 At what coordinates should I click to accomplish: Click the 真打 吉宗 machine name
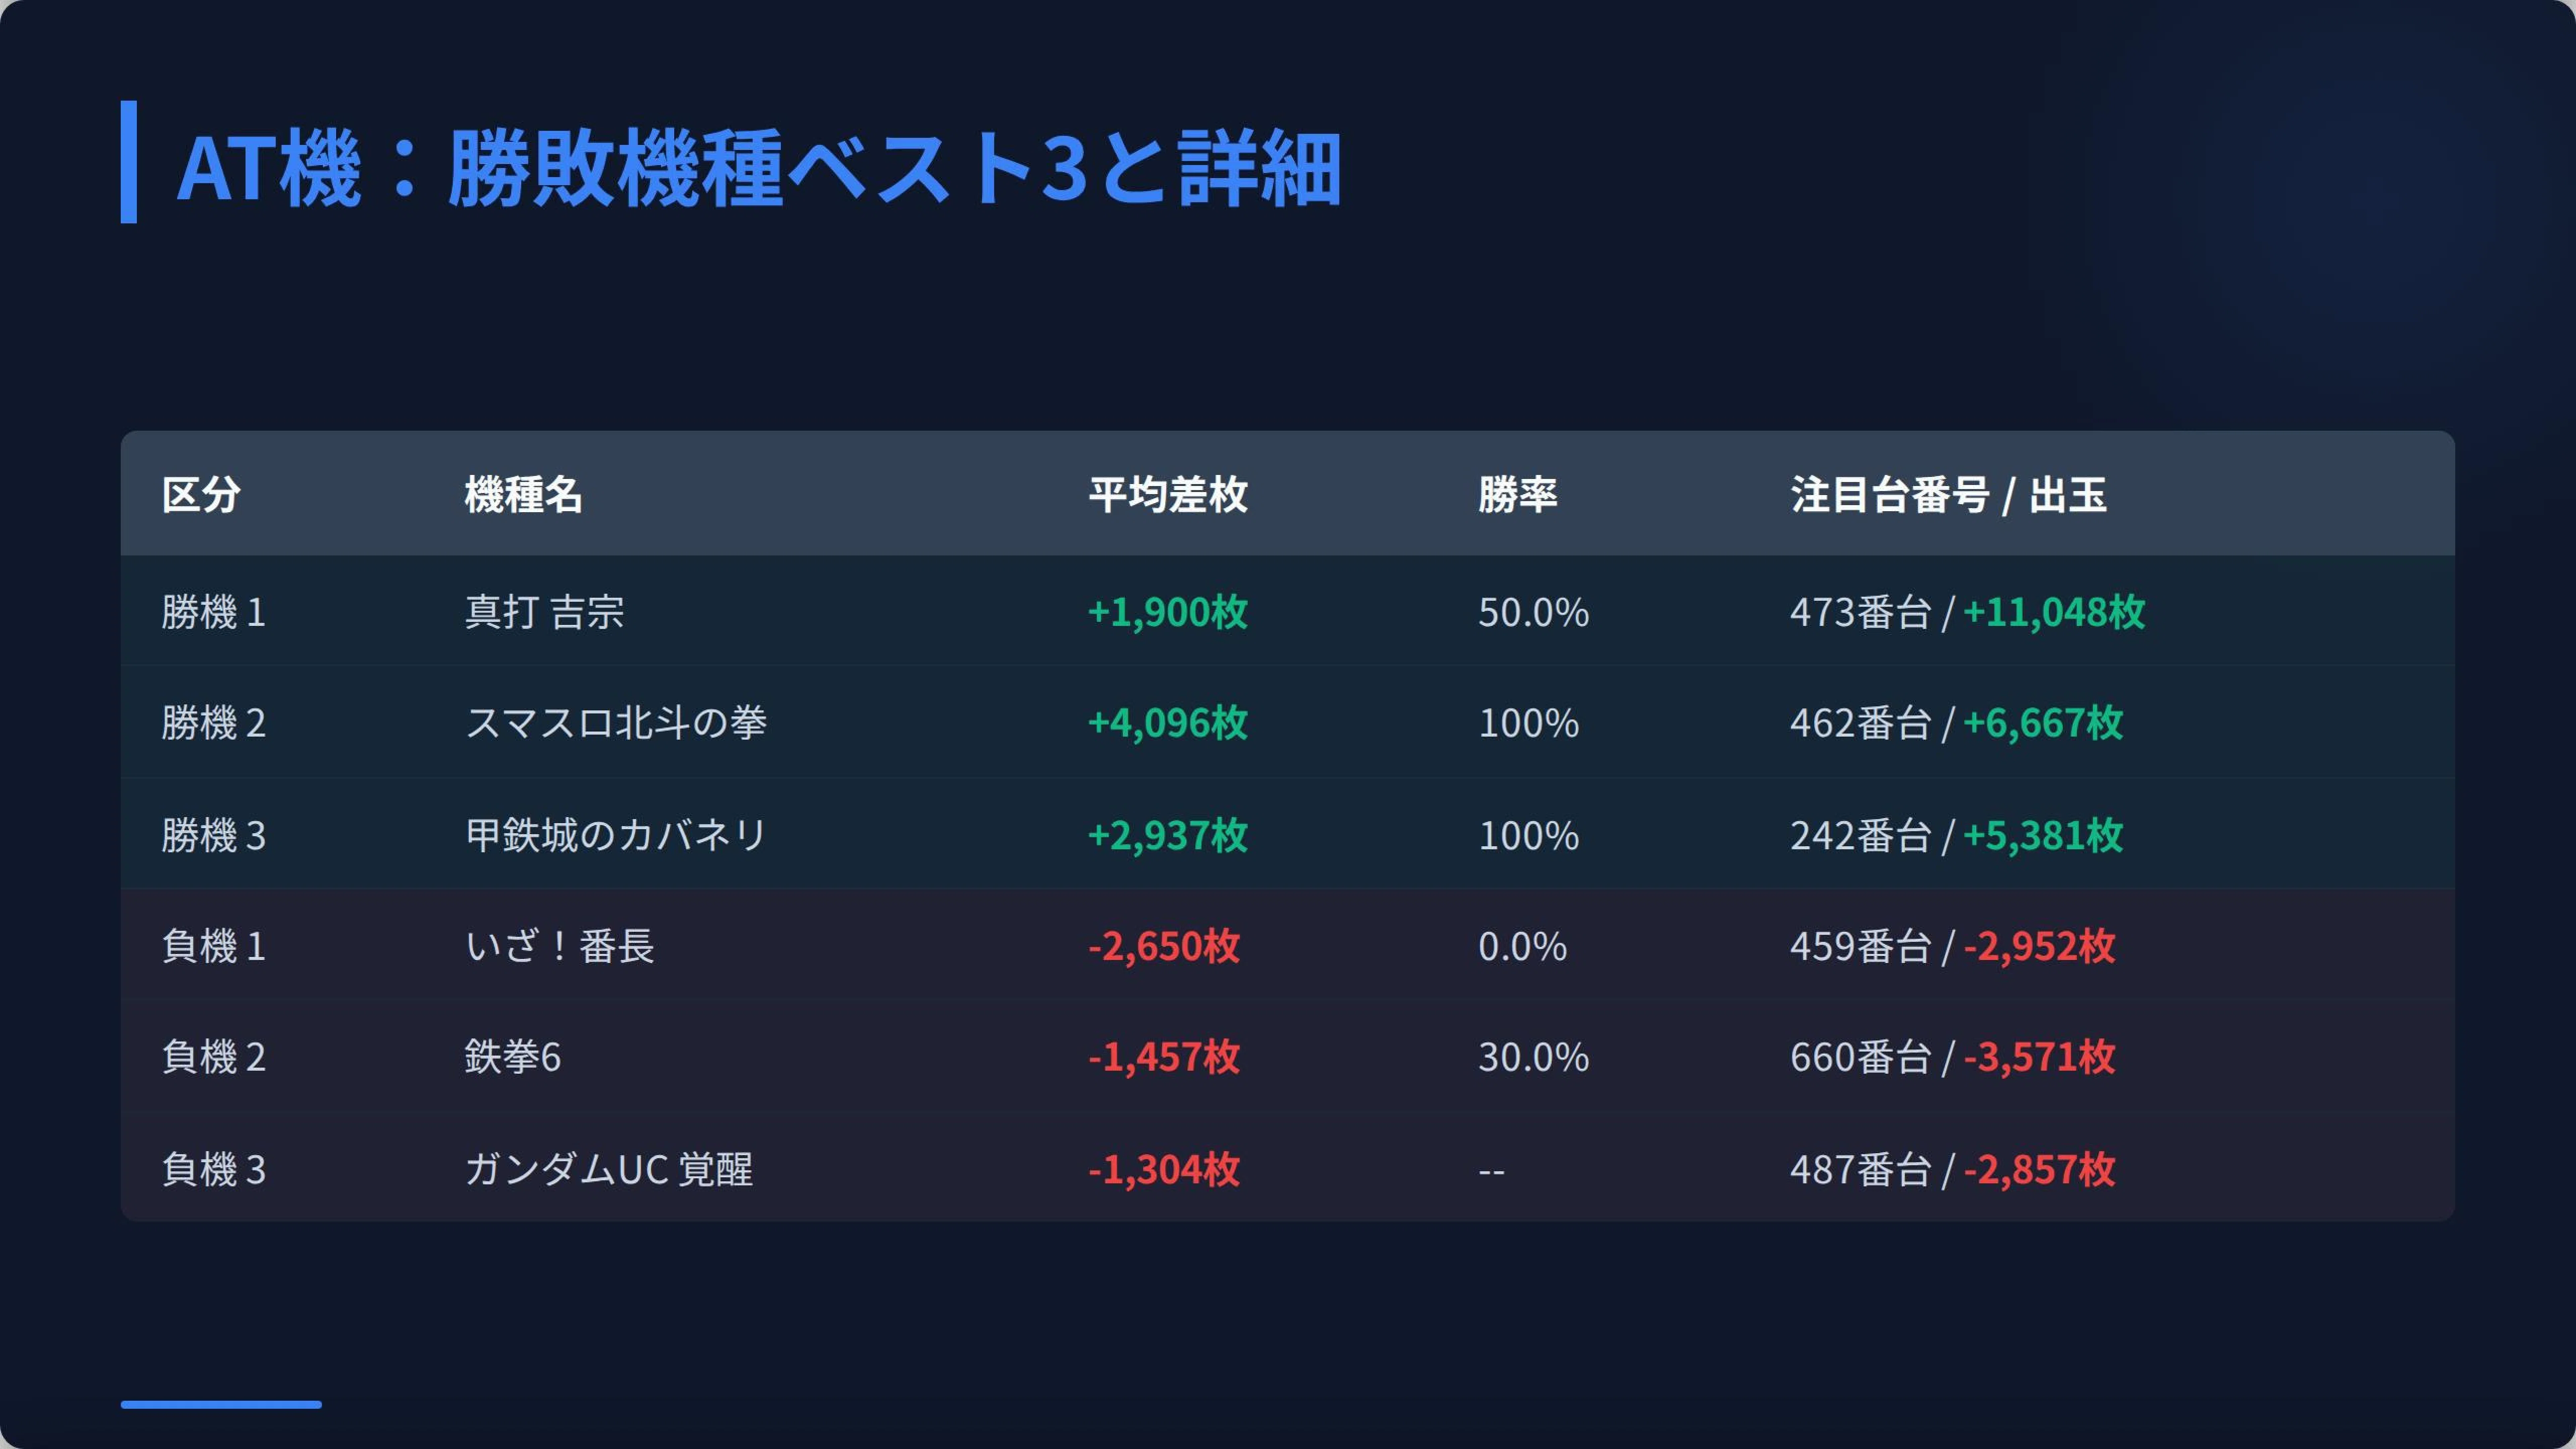coord(545,612)
